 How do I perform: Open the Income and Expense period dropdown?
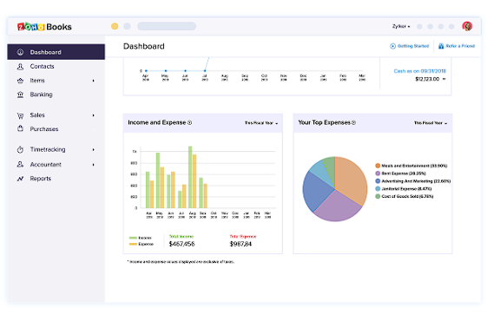261,123
